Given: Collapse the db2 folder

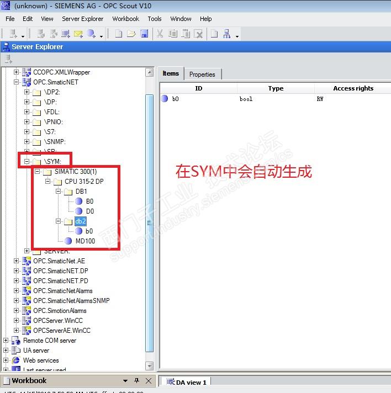Looking at the screenshot, I should pos(58,221).
